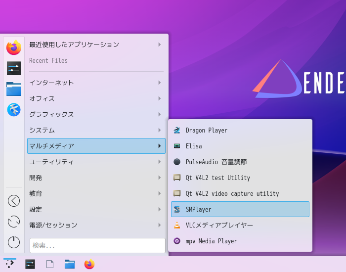The height and width of the screenshot is (272, 346).
Task: Open the 教育 category
Action: click(x=96, y=193)
